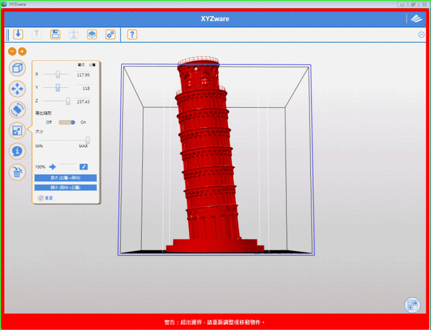Click the 縮小 (英吋→公釐) button
Image resolution: width=431 pixels, height=330 pixels.
click(x=65, y=187)
